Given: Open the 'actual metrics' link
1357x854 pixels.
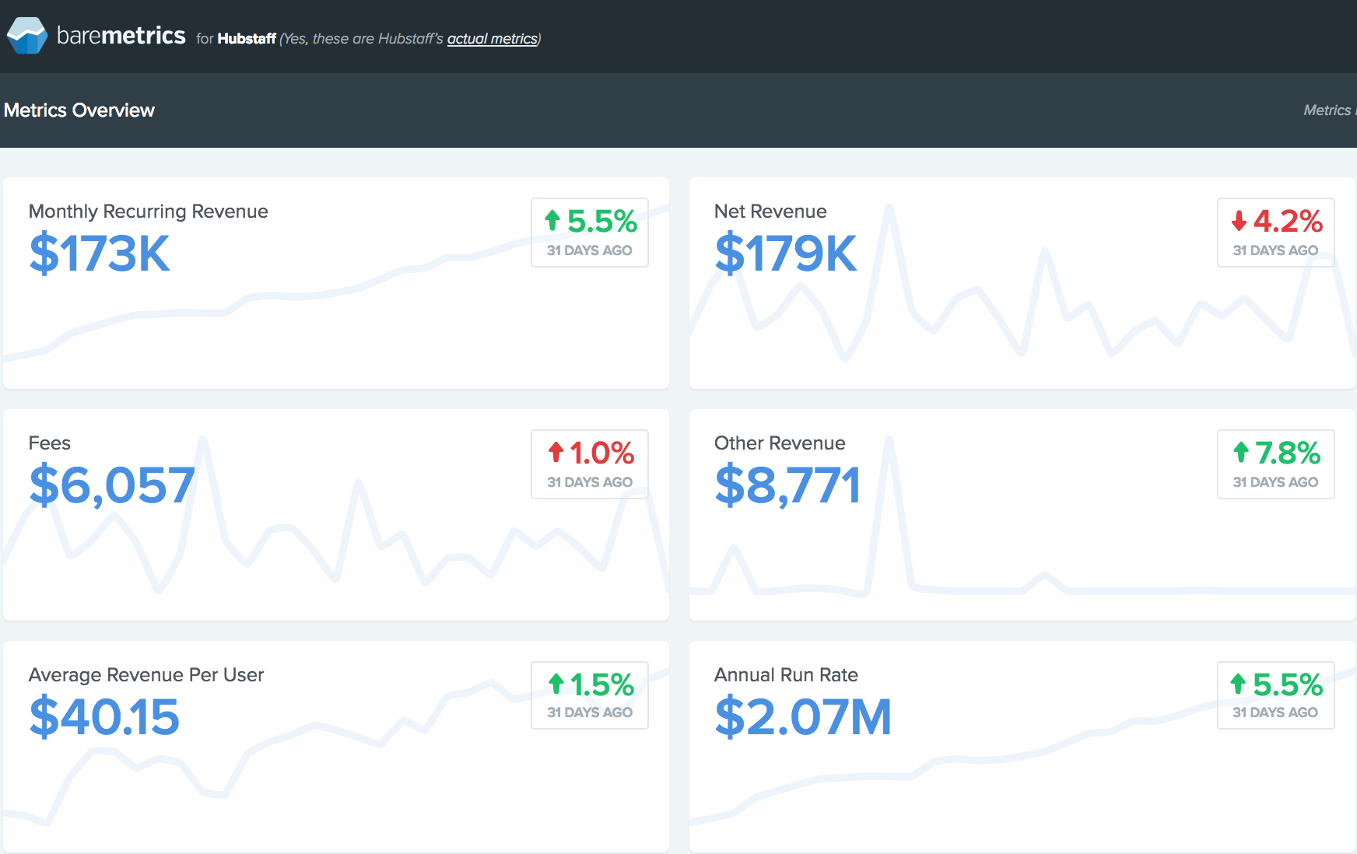Looking at the screenshot, I should click(x=492, y=39).
